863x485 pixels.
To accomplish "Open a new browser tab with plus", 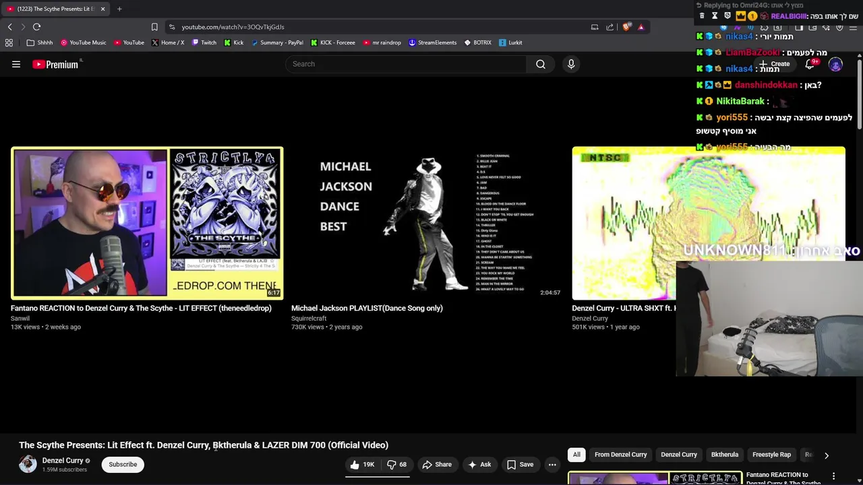I will click(x=119, y=9).
